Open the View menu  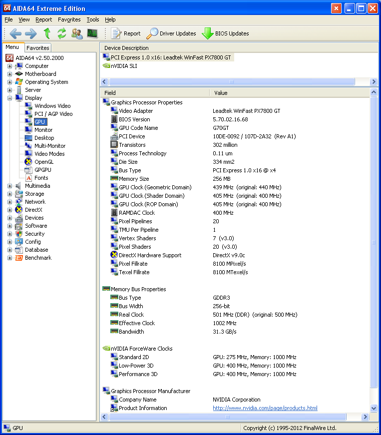pyautogui.click(x=24, y=19)
